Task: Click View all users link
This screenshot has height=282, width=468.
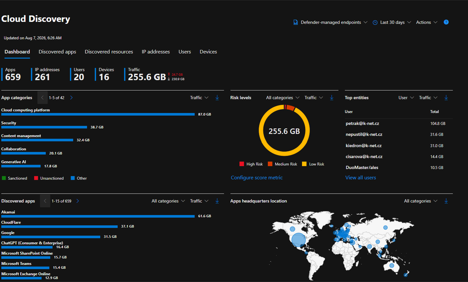Action: 360,178
